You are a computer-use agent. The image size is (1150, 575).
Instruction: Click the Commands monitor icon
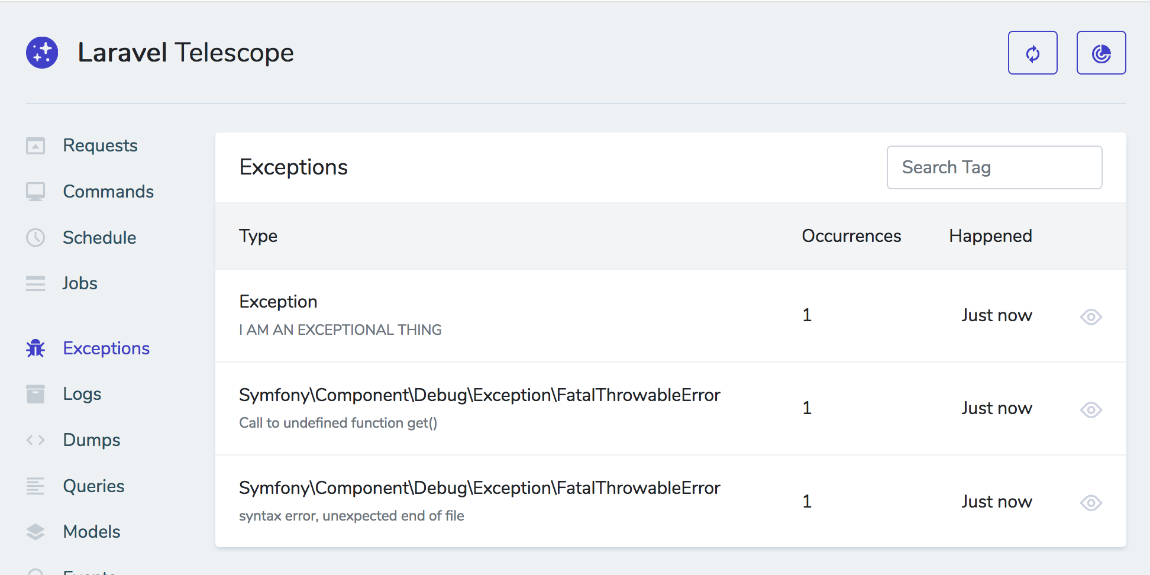pos(35,191)
